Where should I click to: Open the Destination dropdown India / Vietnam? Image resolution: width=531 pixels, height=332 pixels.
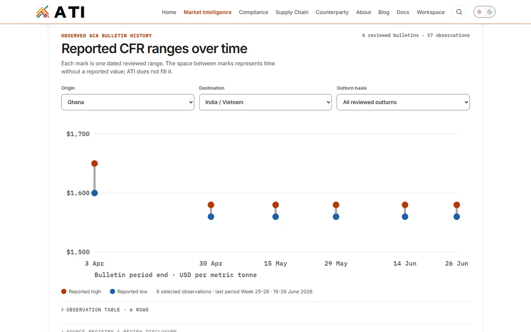pyautogui.click(x=265, y=102)
